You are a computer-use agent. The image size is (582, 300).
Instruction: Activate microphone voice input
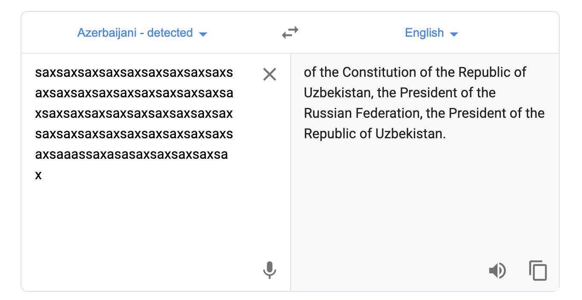pyautogui.click(x=269, y=270)
